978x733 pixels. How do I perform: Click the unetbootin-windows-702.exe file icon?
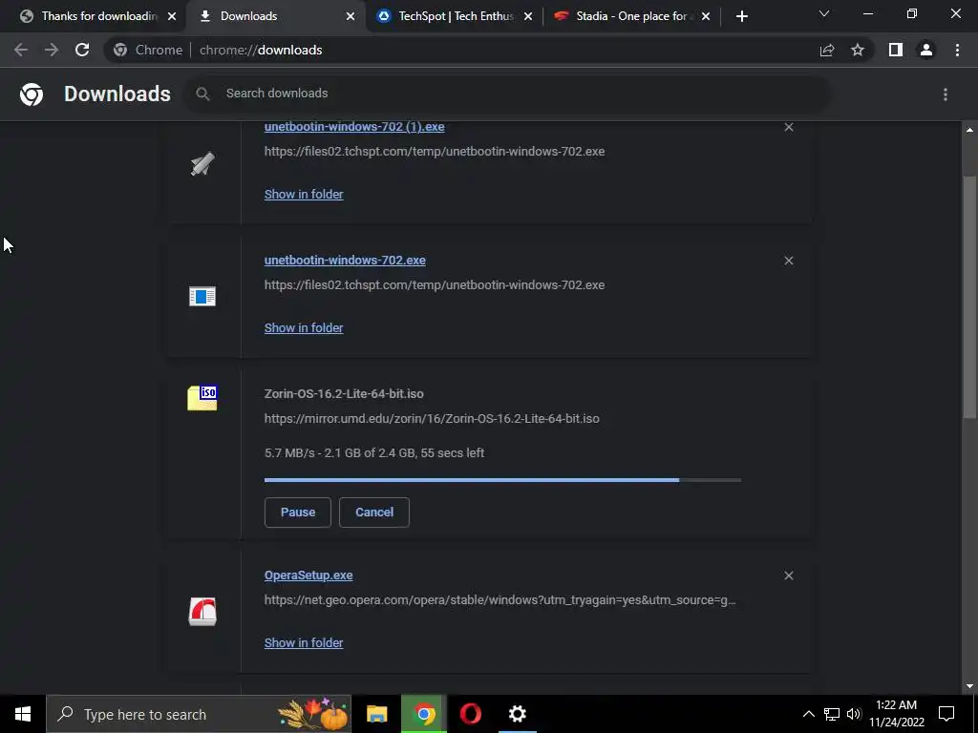(x=202, y=296)
